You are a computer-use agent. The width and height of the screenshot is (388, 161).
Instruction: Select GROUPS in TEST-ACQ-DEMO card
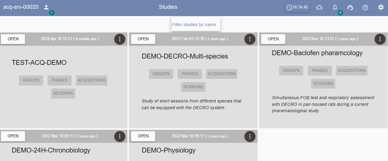[x=31, y=80]
